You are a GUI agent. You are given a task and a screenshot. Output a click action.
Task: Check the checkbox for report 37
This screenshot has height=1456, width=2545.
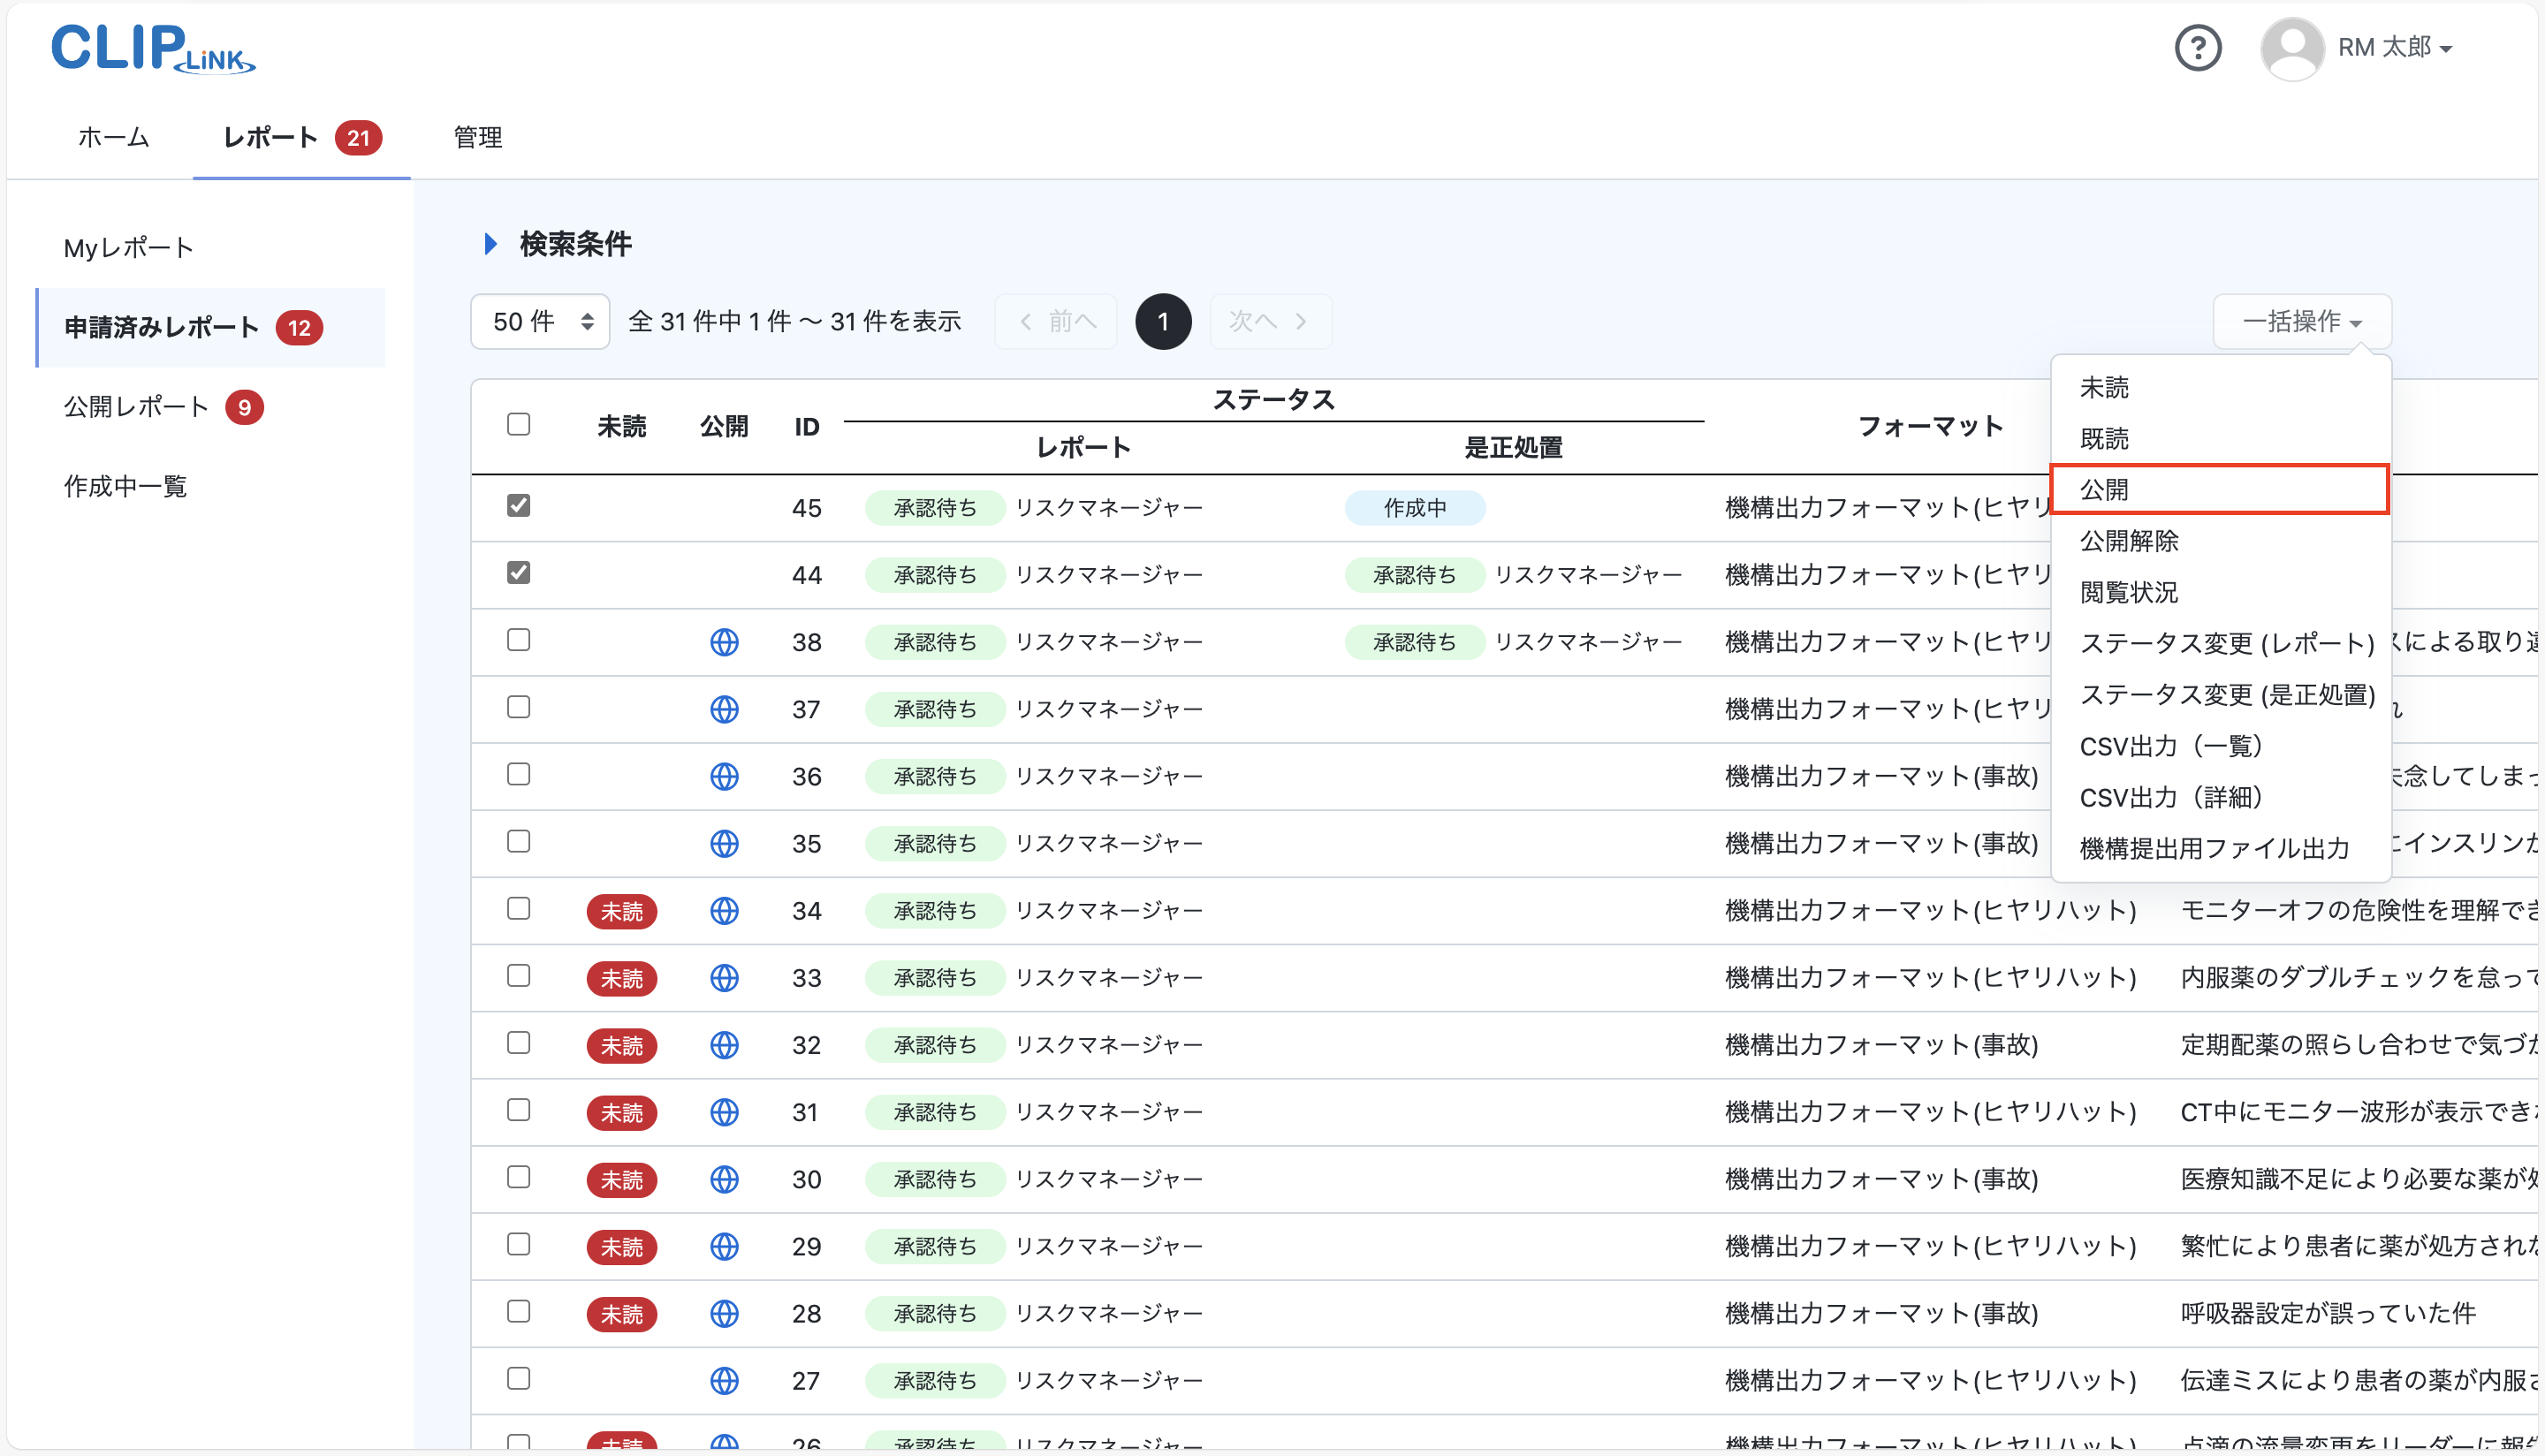pos(518,707)
